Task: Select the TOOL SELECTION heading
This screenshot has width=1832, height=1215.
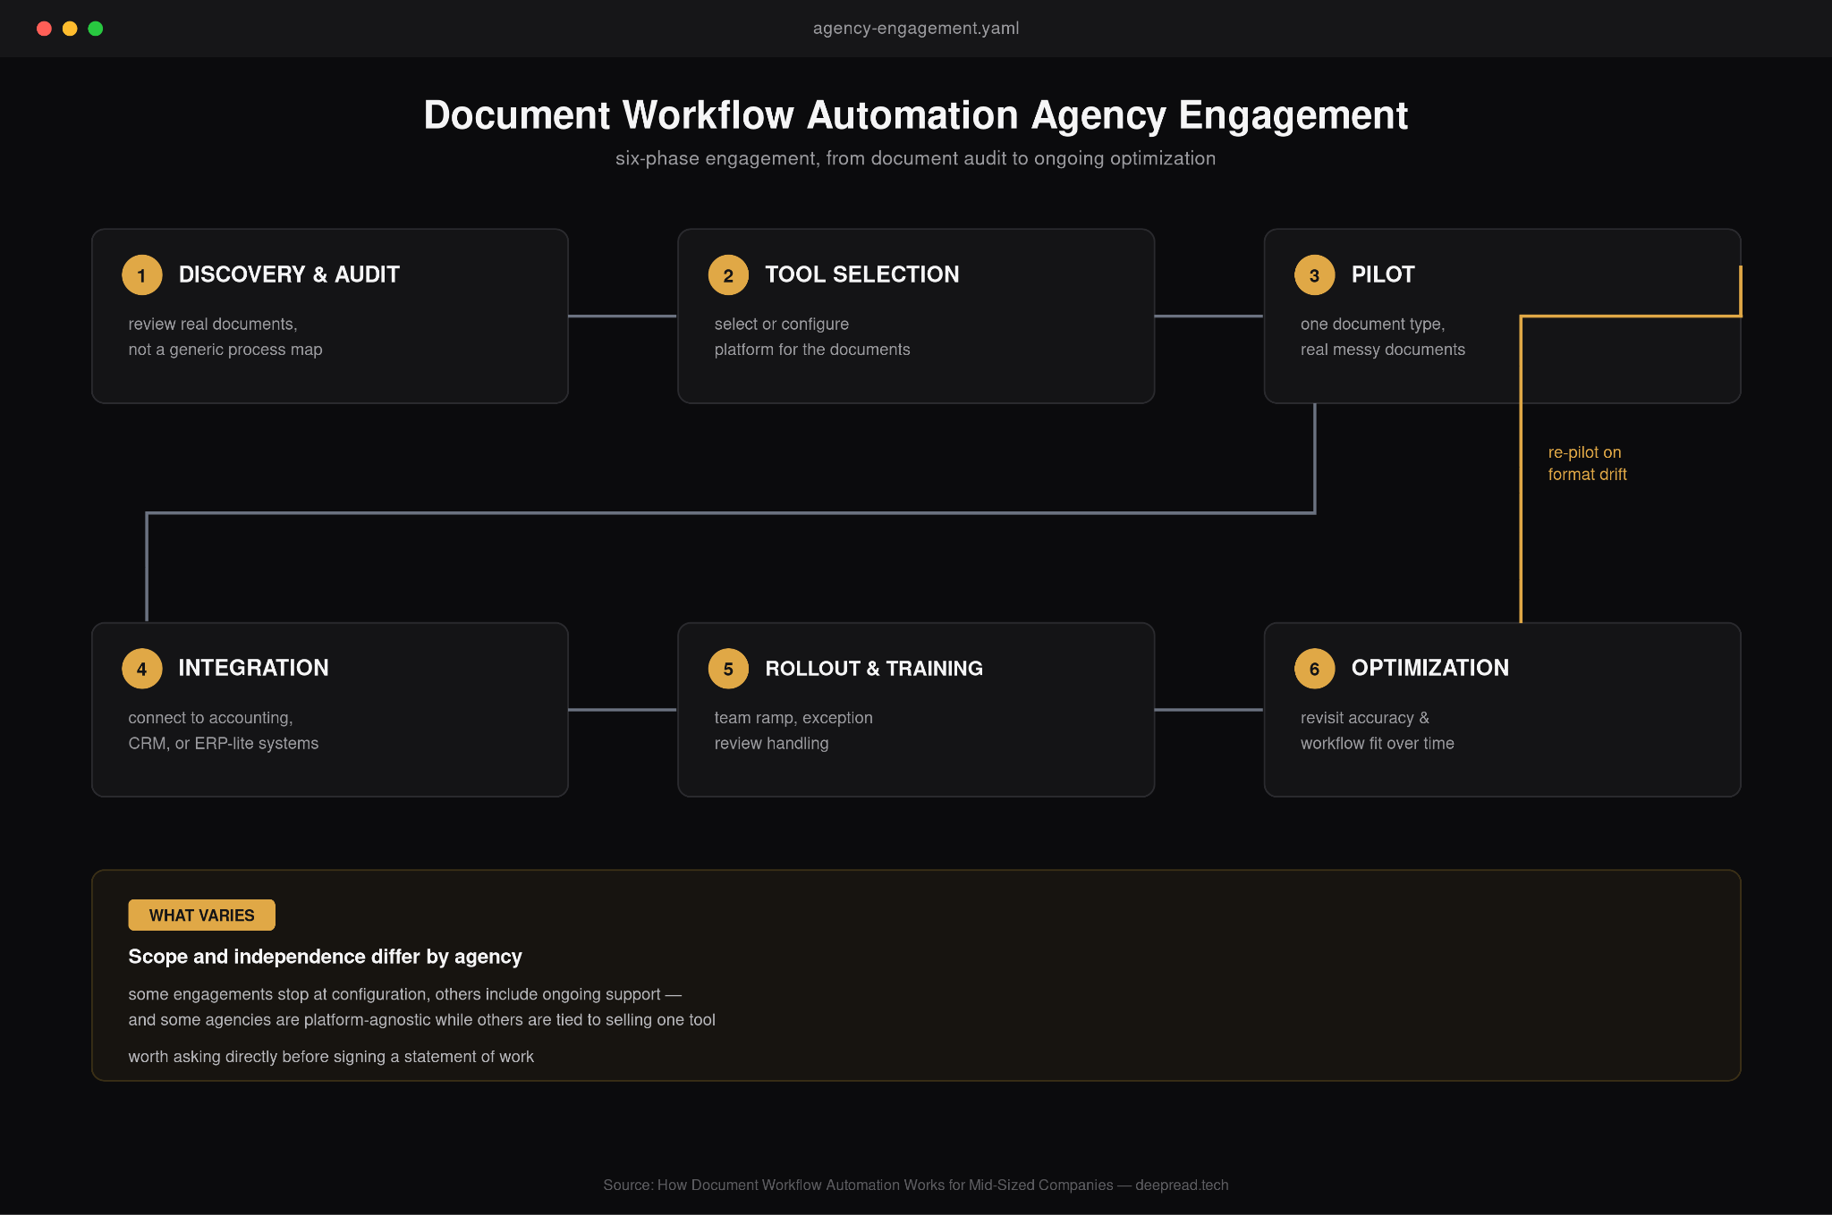Action: (x=862, y=274)
